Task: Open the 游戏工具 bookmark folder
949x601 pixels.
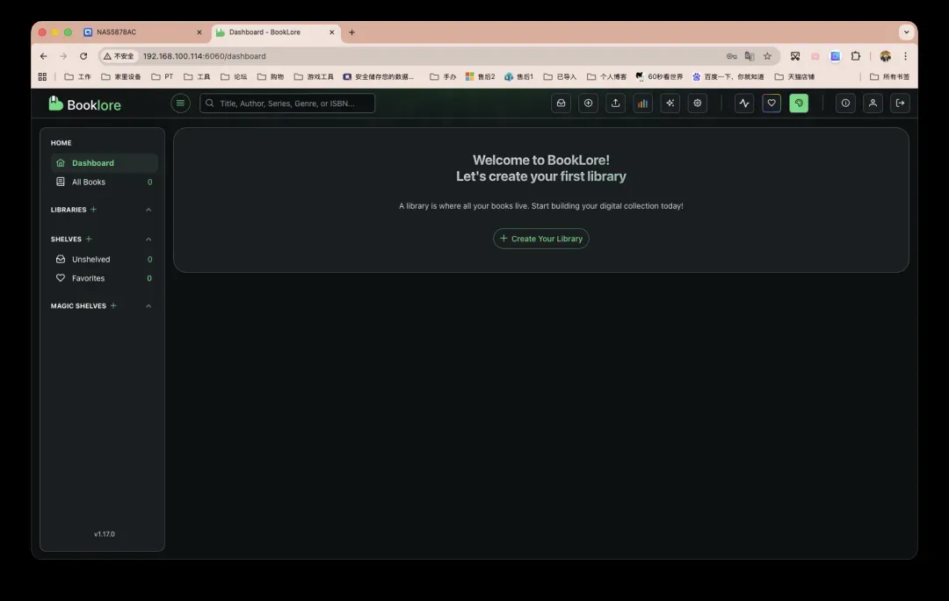Action: 314,76
